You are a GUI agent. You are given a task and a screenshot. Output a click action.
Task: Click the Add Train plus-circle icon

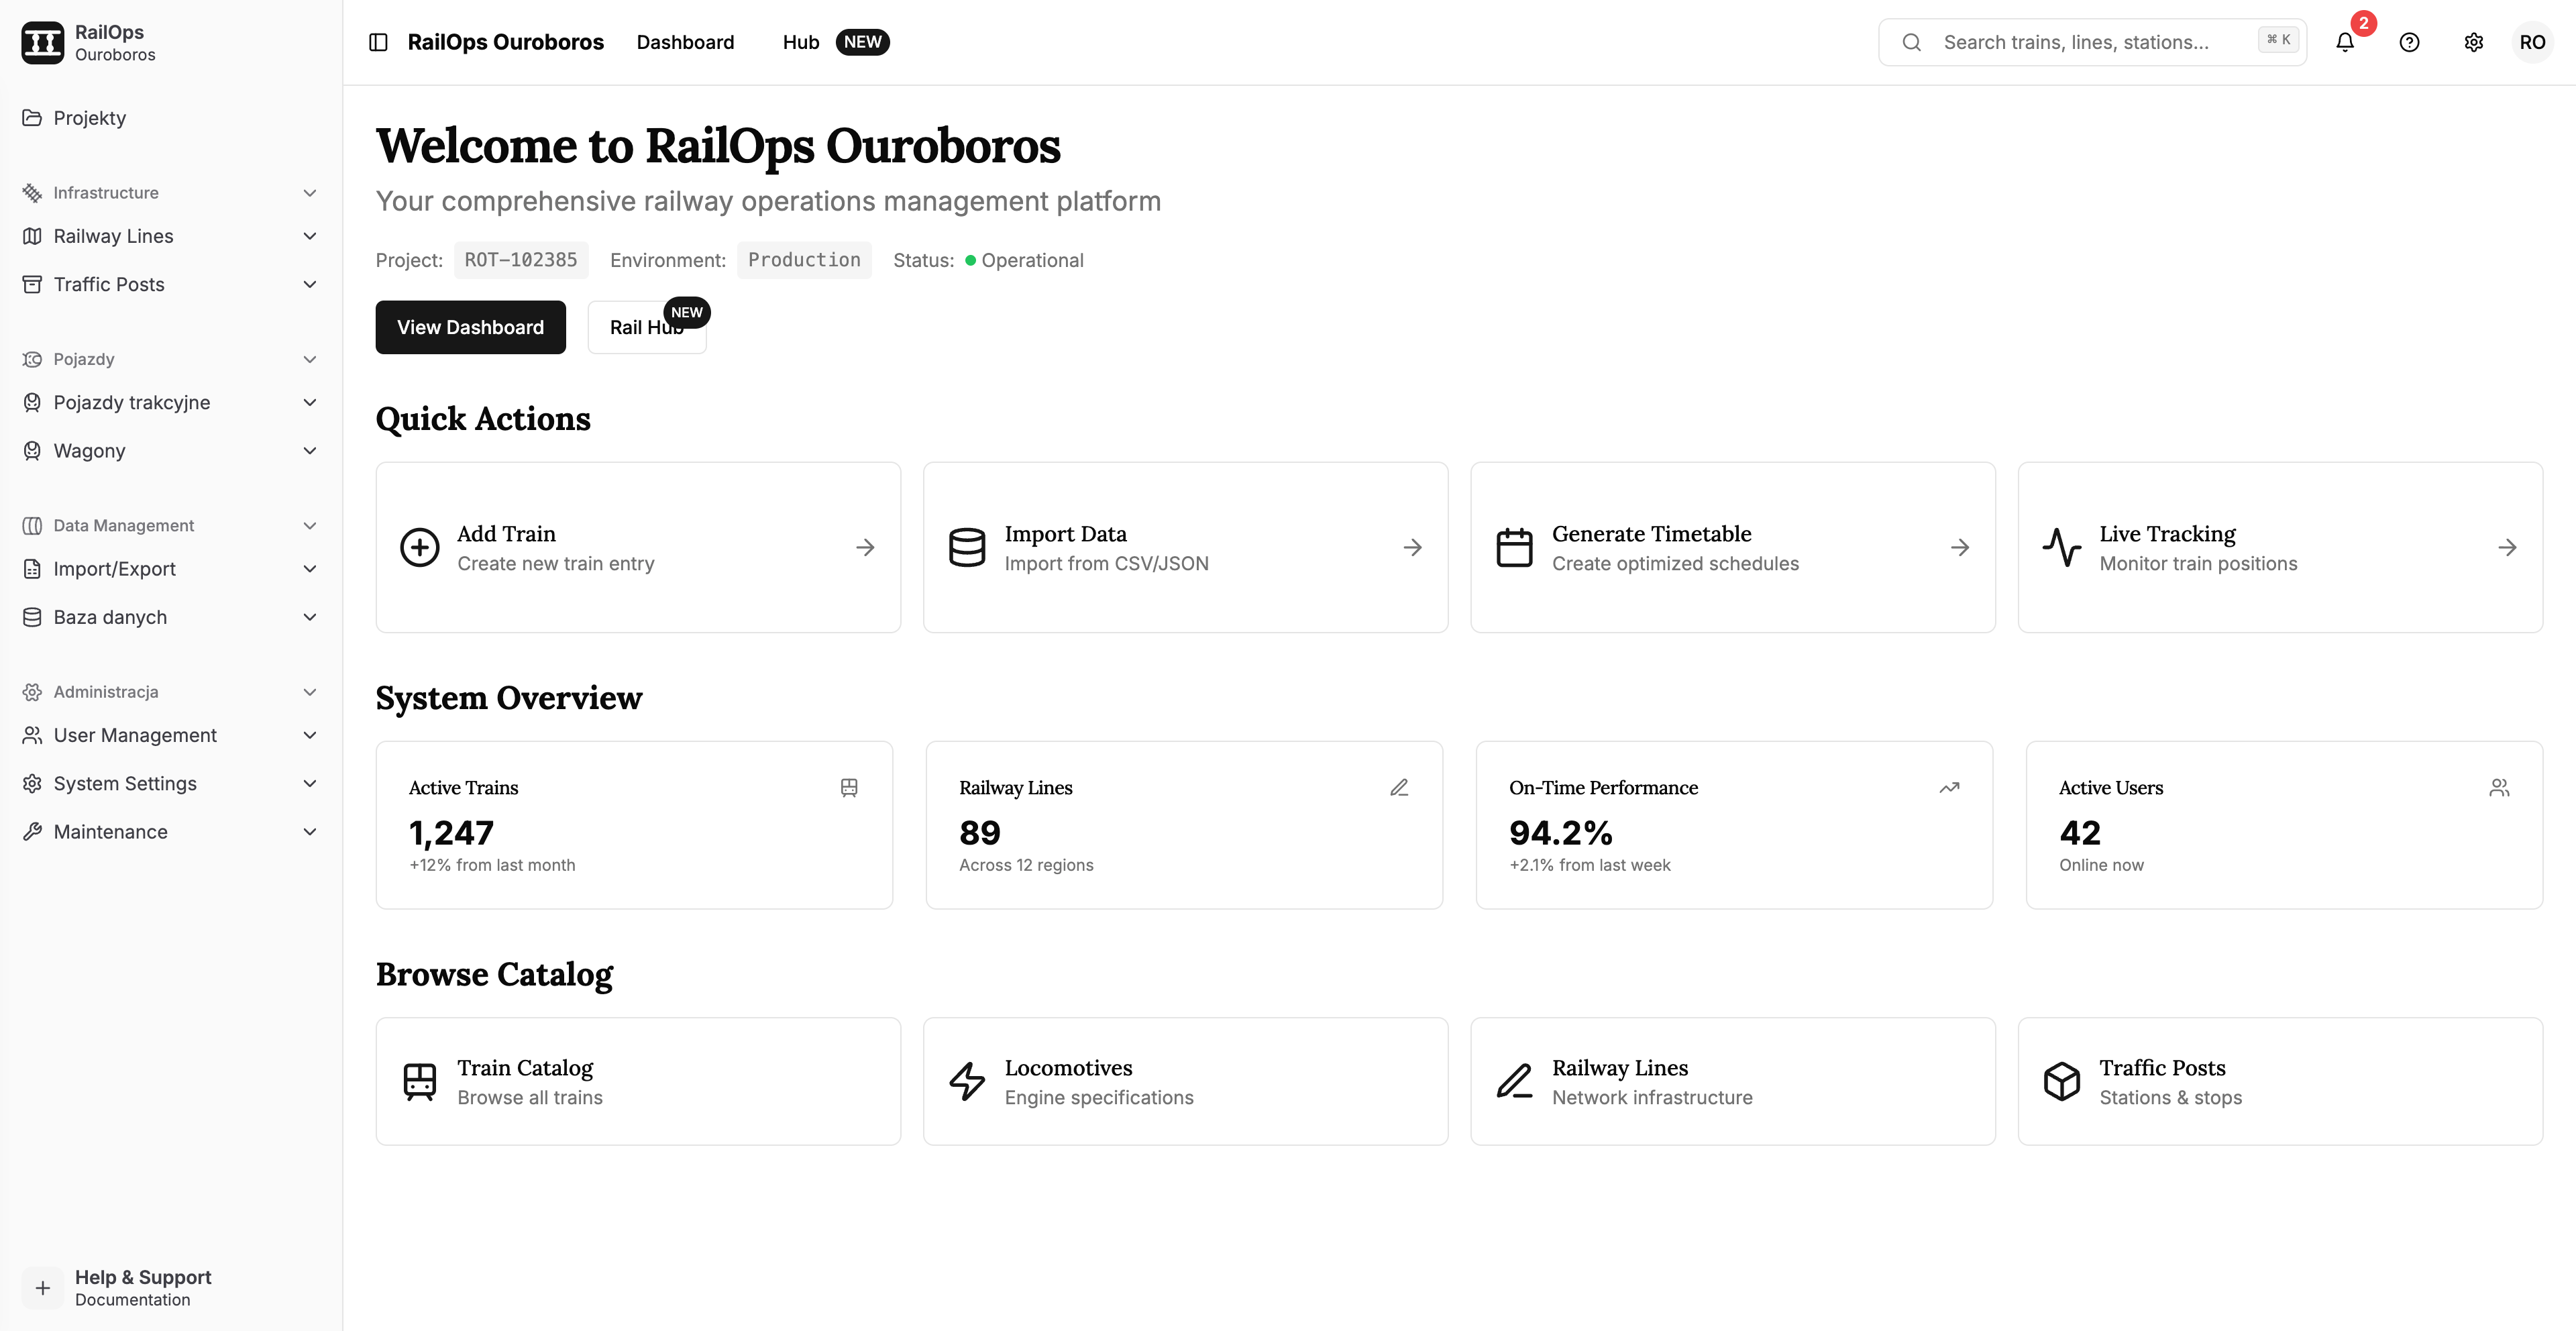click(x=419, y=547)
